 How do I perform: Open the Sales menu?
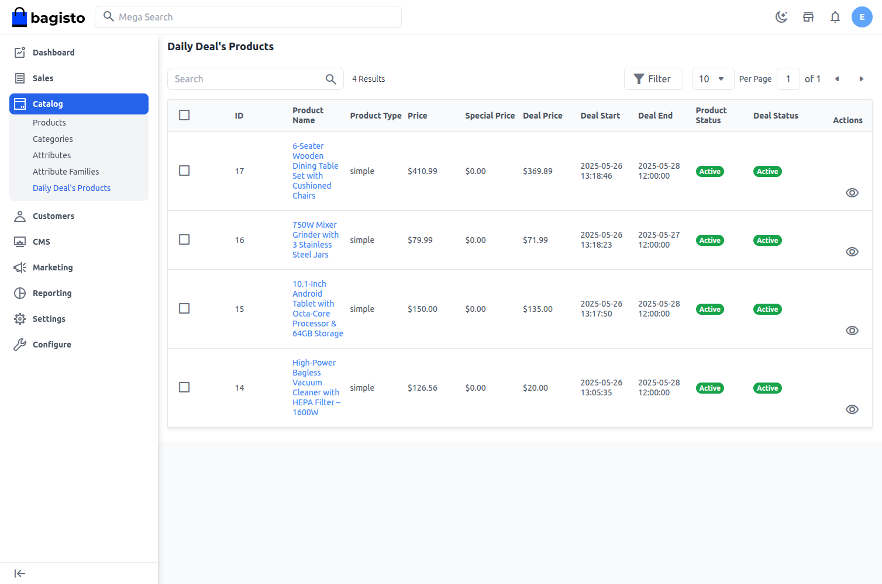pyautogui.click(x=79, y=78)
